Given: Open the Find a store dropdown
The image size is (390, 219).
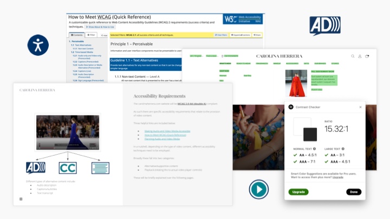Looking at the screenshot, I should coord(211,56).
